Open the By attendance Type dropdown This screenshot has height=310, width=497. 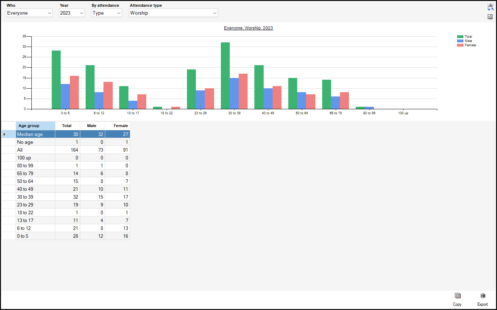point(106,13)
